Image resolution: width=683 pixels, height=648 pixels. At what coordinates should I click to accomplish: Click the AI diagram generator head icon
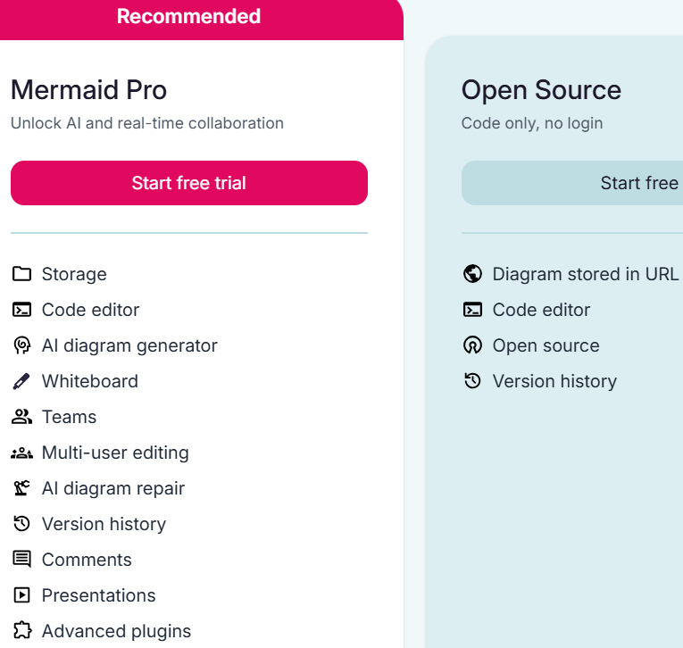[x=21, y=345]
